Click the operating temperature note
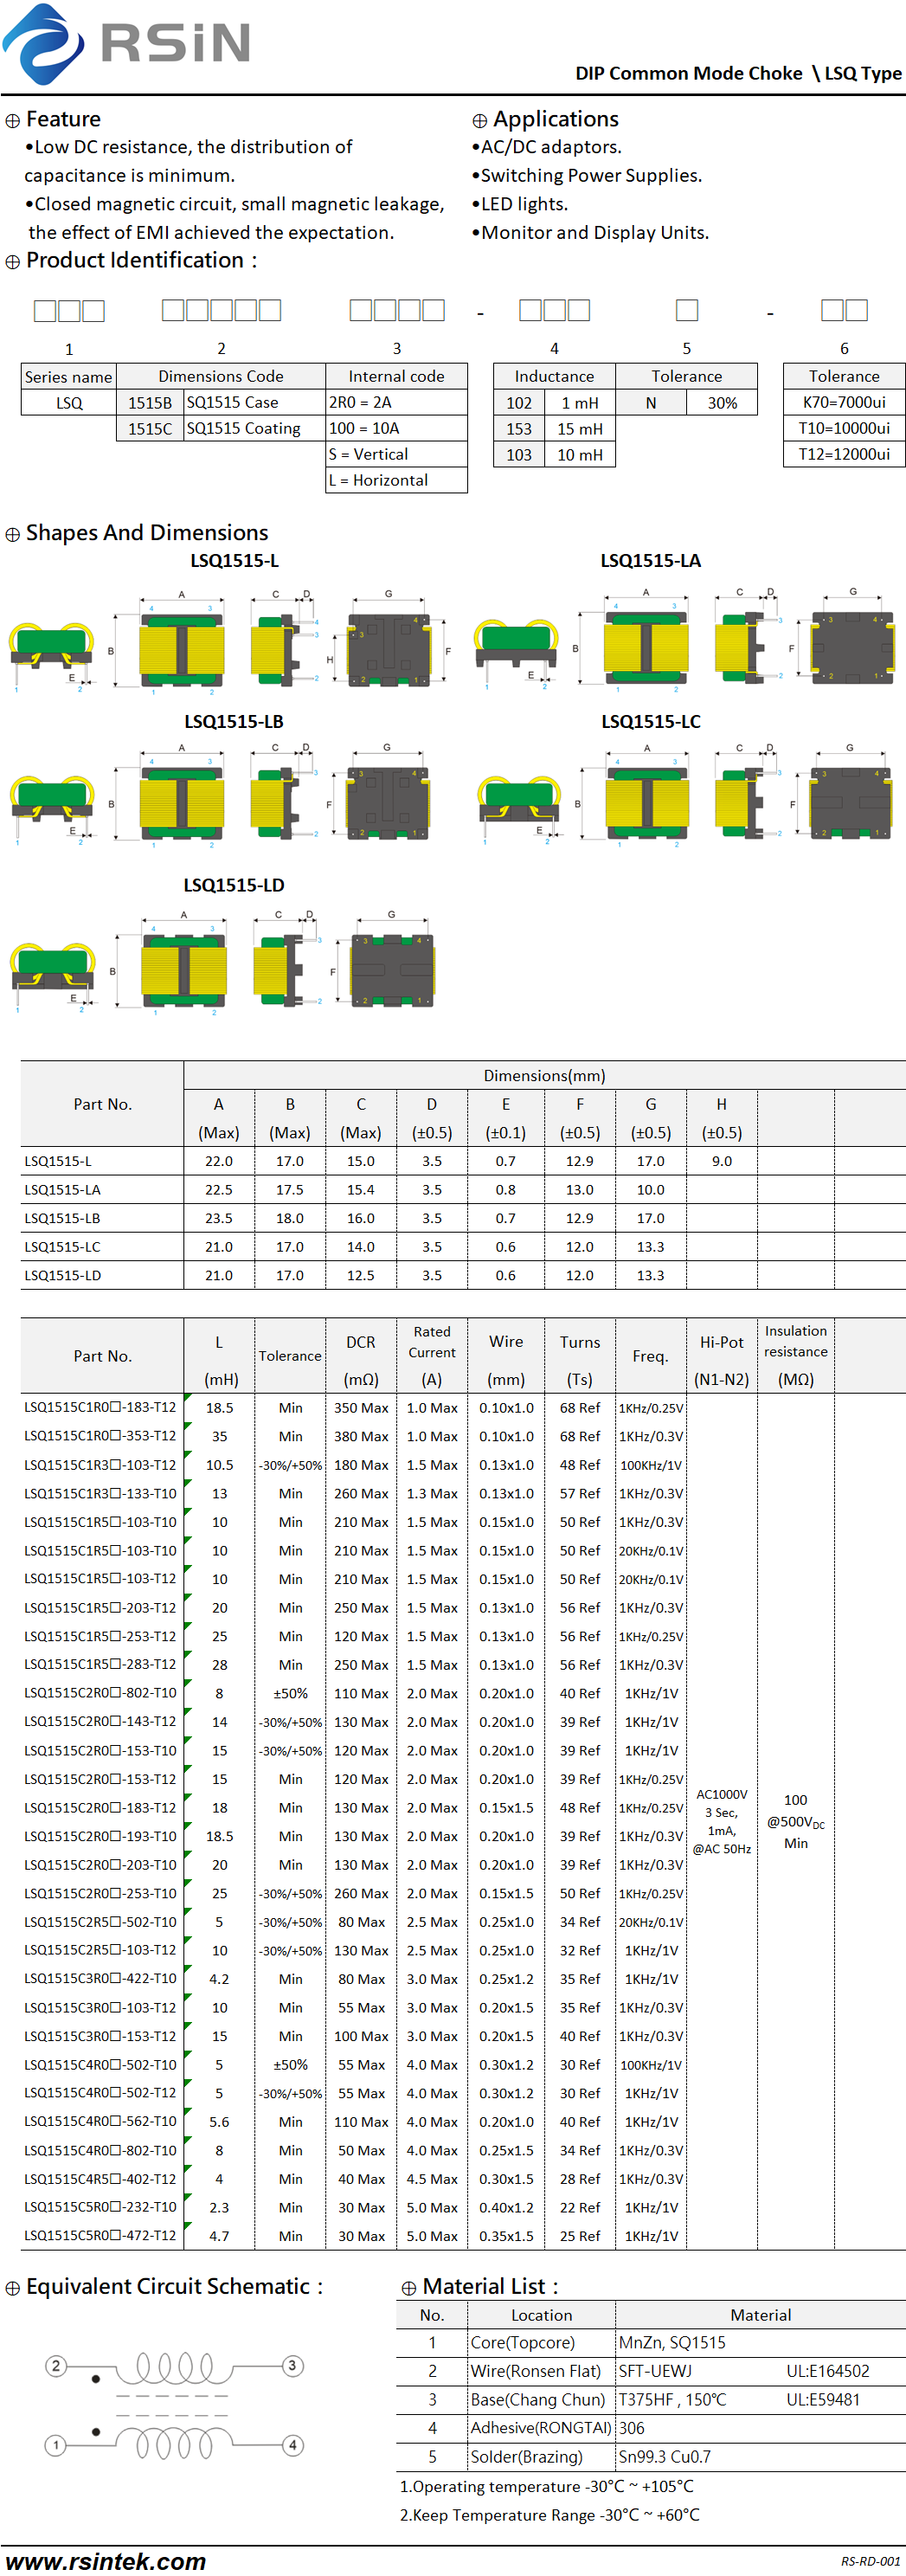The height and width of the screenshot is (2576, 906). 547,2487
